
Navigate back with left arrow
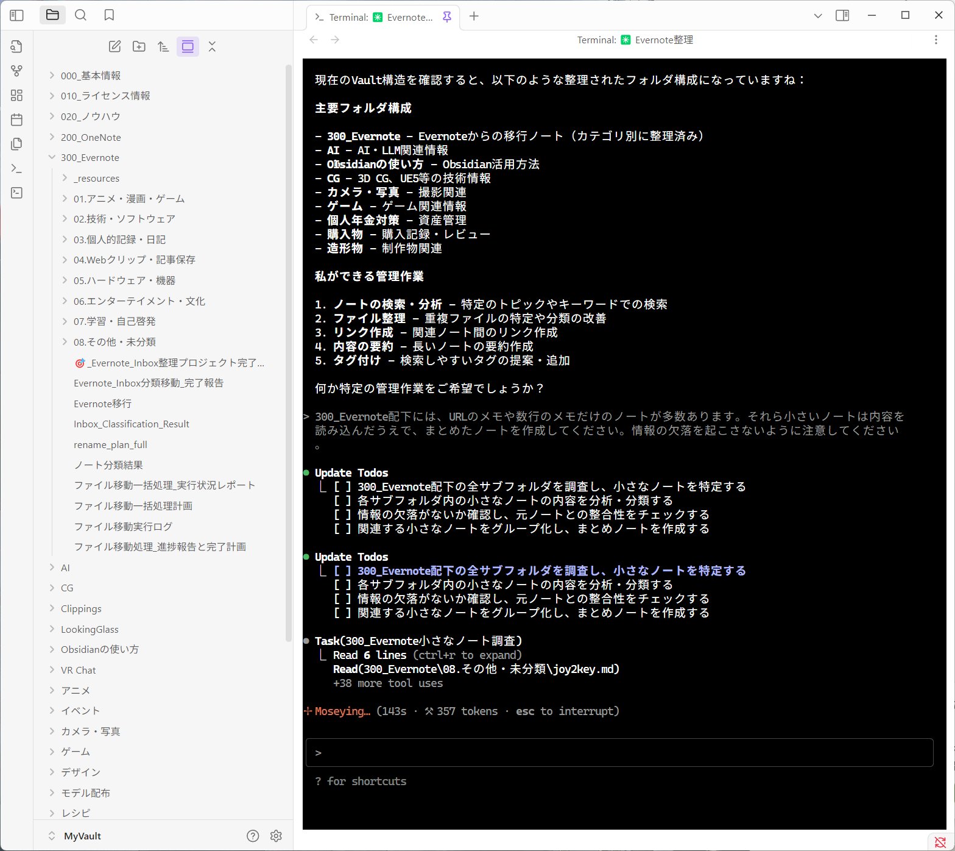[x=314, y=40]
